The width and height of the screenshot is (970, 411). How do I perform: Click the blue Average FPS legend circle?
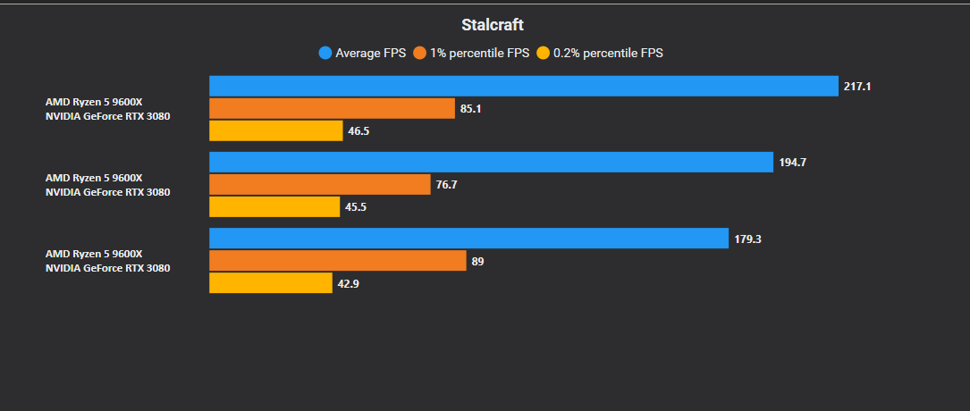pyautogui.click(x=325, y=53)
